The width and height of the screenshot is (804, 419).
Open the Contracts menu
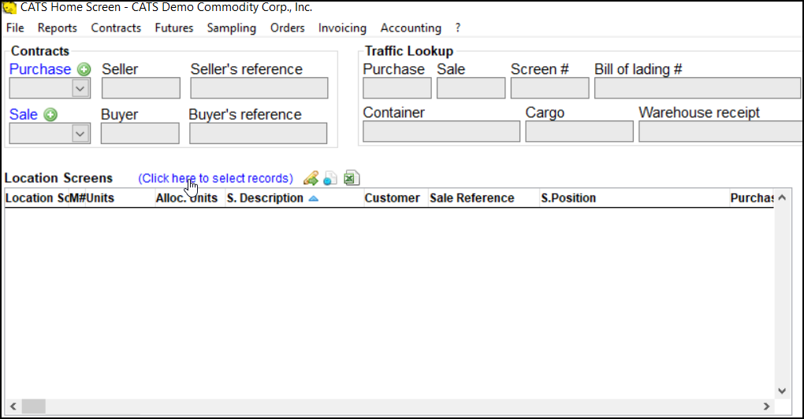(116, 28)
